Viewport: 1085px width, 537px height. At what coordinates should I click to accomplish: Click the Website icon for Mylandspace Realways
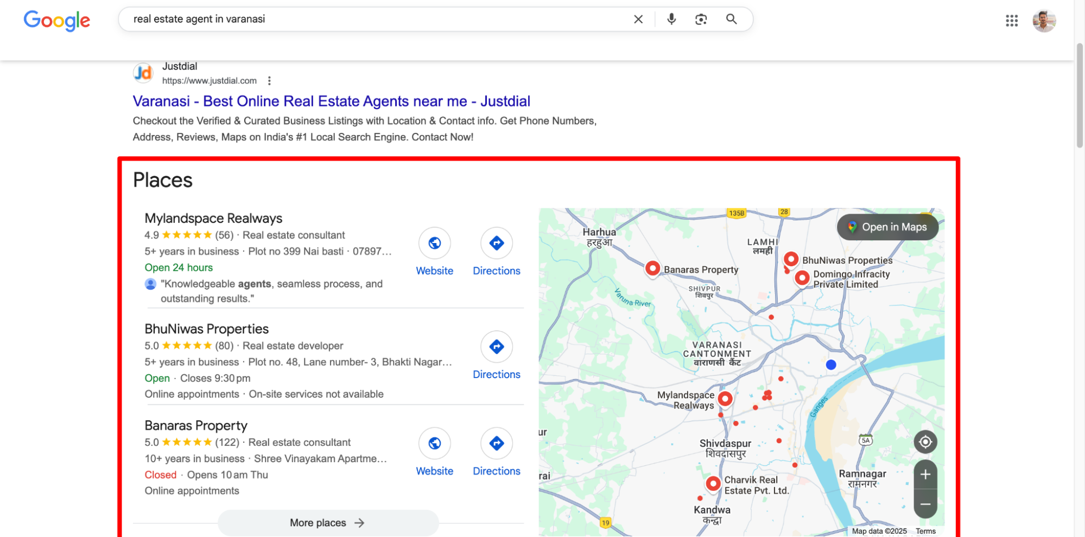click(x=434, y=243)
